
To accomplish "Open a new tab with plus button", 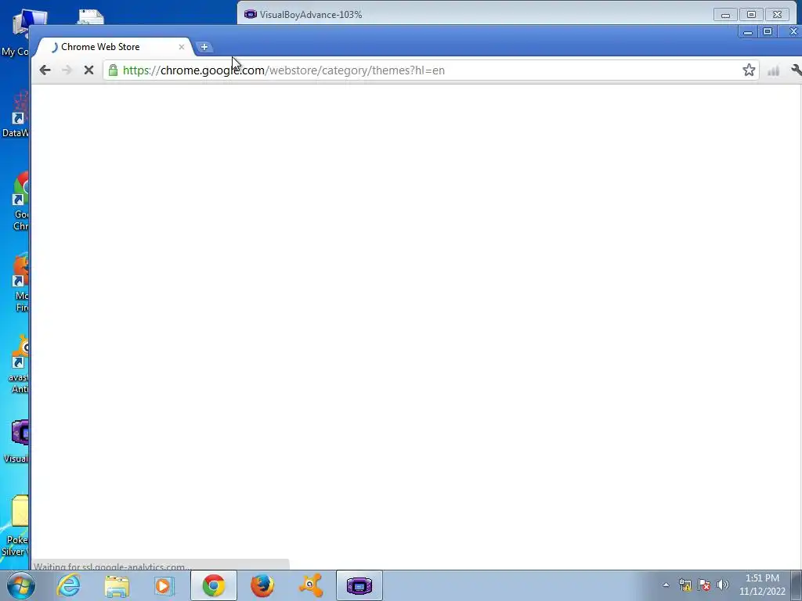I will coord(204,47).
